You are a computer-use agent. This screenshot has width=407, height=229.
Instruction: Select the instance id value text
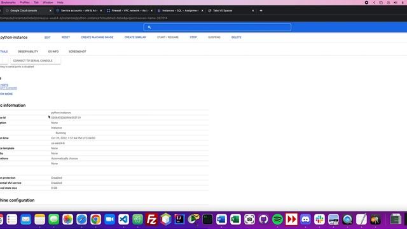(x=66, y=118)
